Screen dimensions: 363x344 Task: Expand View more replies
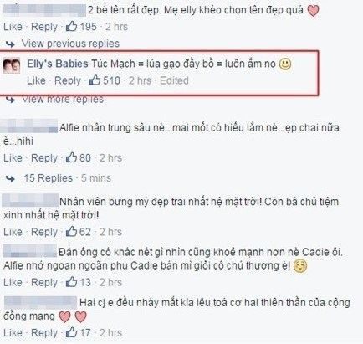[x=63, y=99]
